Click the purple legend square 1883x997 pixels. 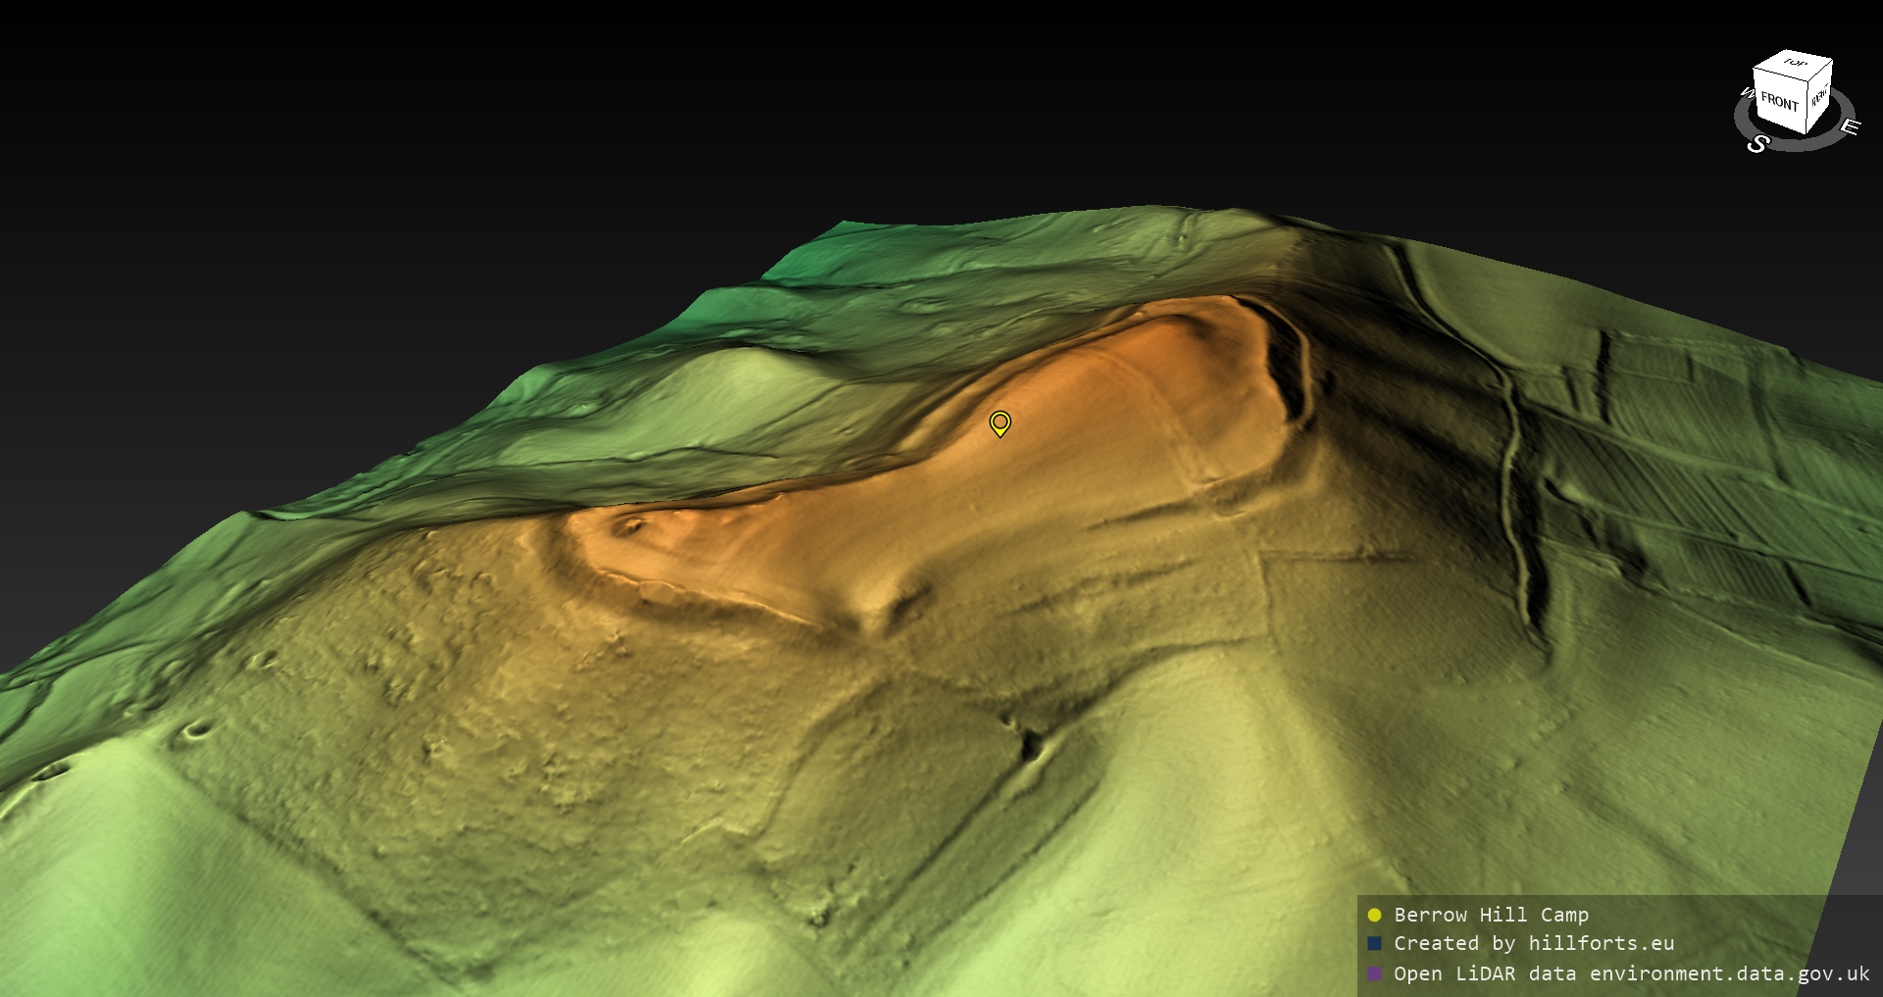(x=1374, y=973)
